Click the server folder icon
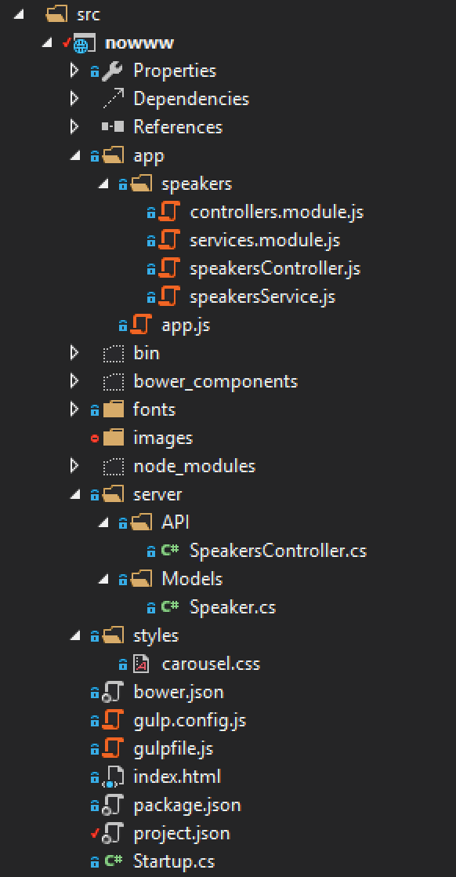 (114, 494)
